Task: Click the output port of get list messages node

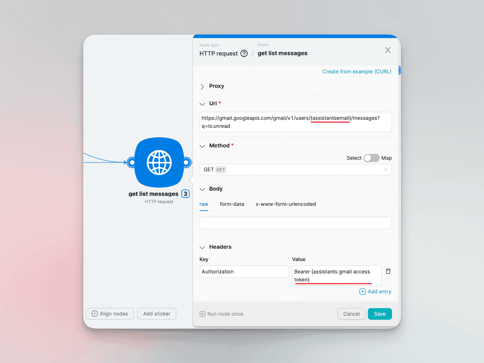Action: coord(187,162)
